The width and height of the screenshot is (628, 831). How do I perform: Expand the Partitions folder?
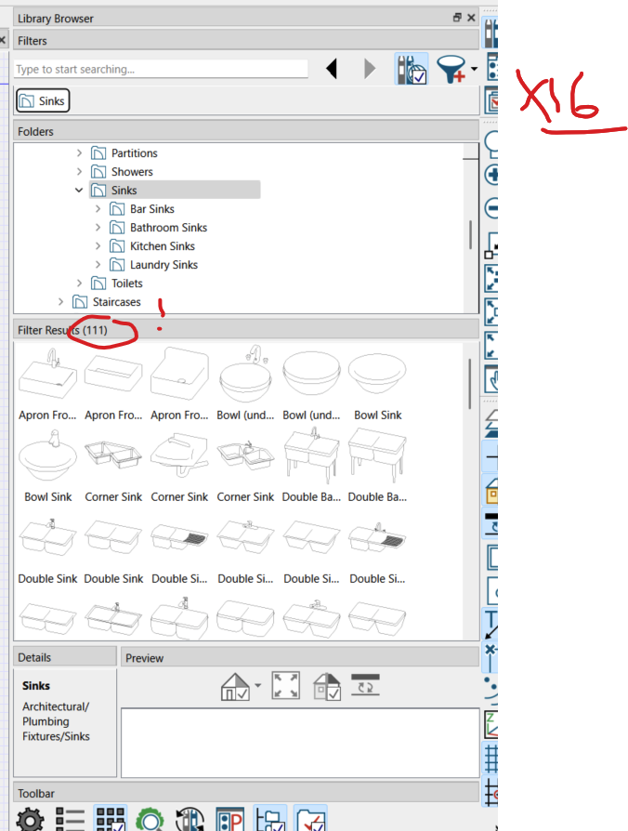(x=79, y=153)
